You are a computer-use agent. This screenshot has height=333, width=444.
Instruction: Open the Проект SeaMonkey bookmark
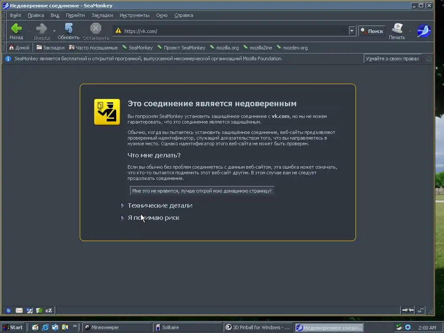tap(182, 48)
